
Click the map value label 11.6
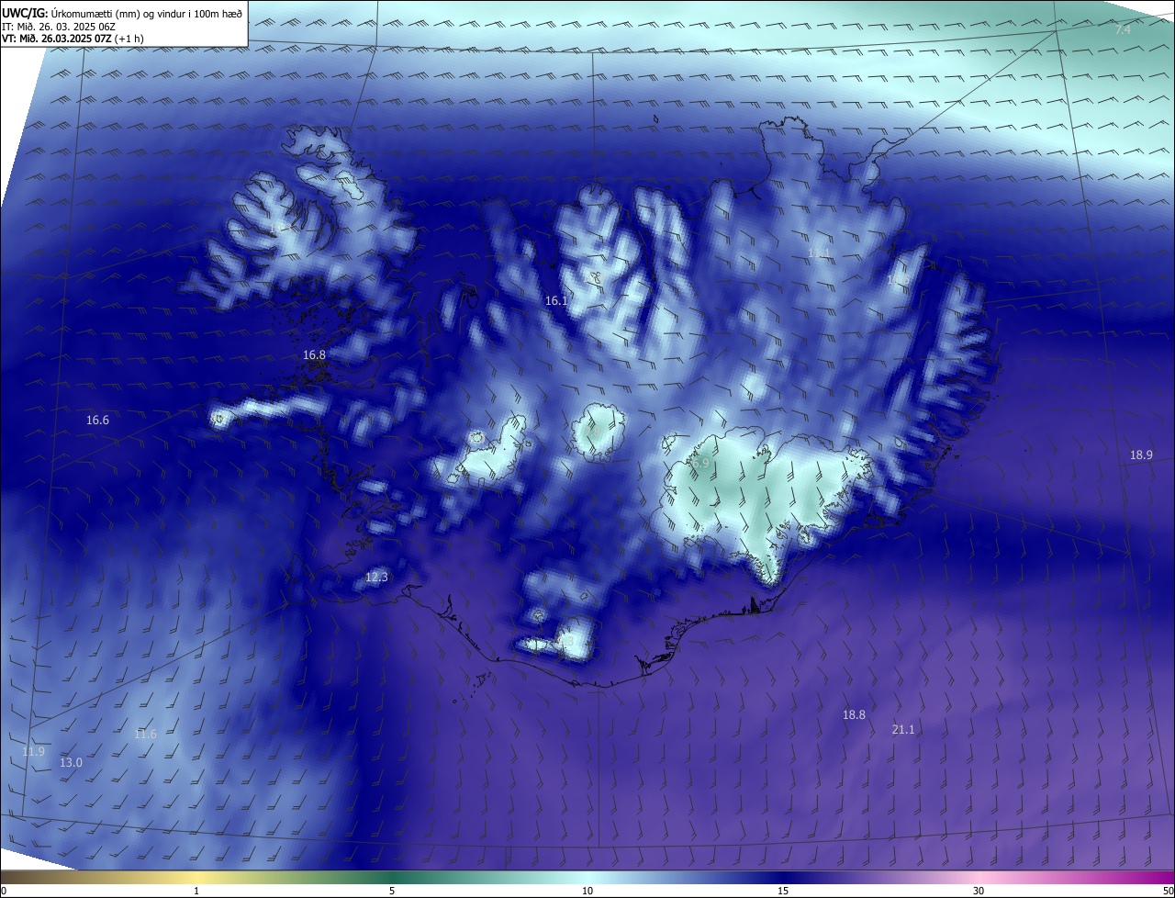[x=145, y=734]
